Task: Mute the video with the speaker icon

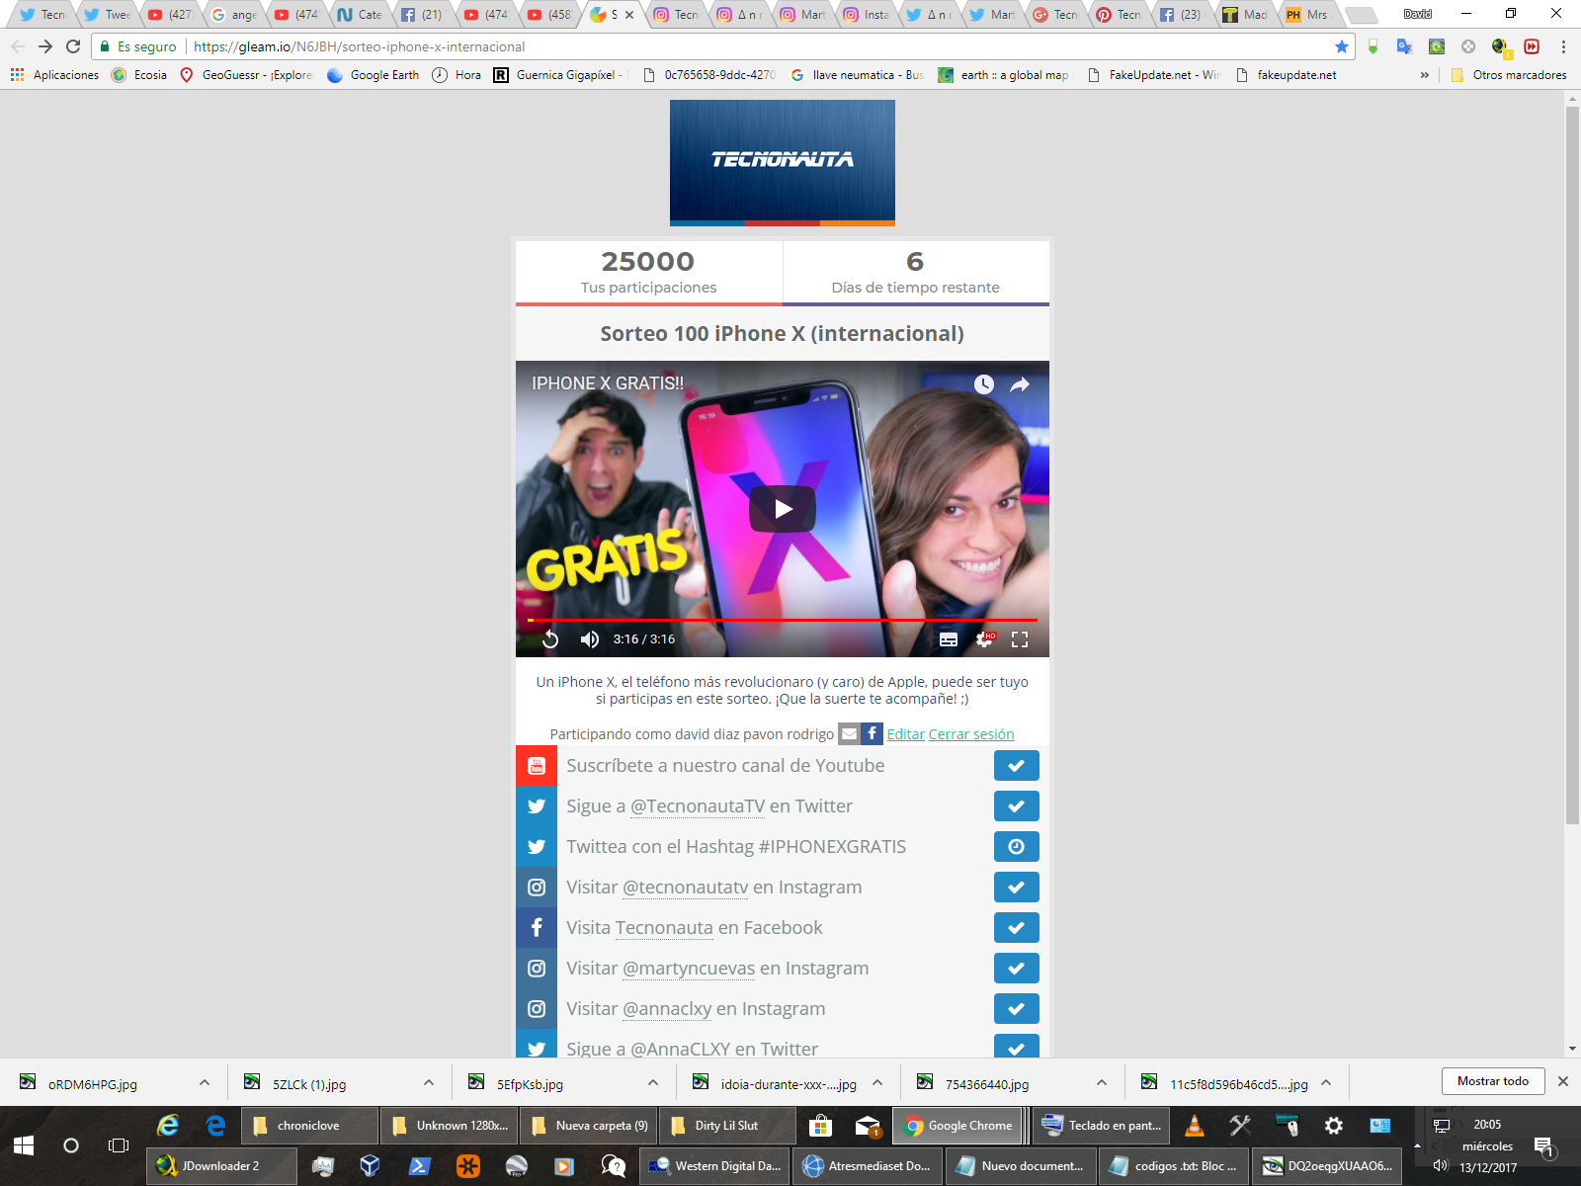Action: [x=590, y=639]
